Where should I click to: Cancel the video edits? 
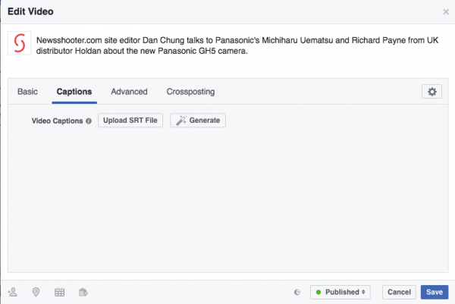point(399,292)
